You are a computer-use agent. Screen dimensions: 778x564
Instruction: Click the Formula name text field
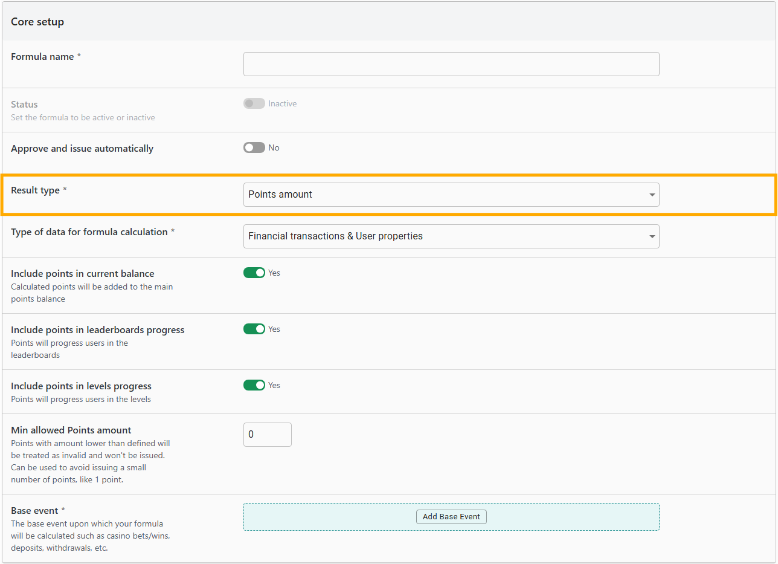[451, 64]
